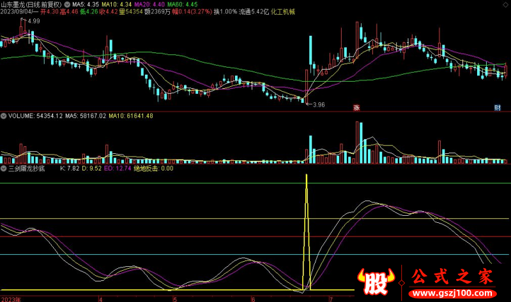
Task: Click the 4.99 high price marker
Action: [x=33, y=21]
